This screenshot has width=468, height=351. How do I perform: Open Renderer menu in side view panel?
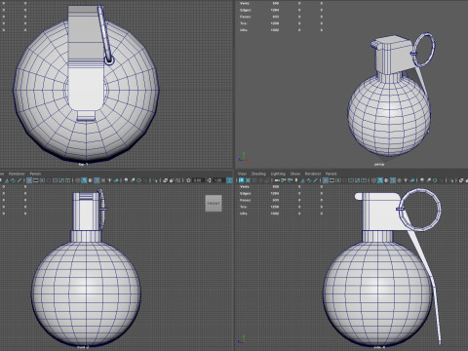click(x=313, y=174)
